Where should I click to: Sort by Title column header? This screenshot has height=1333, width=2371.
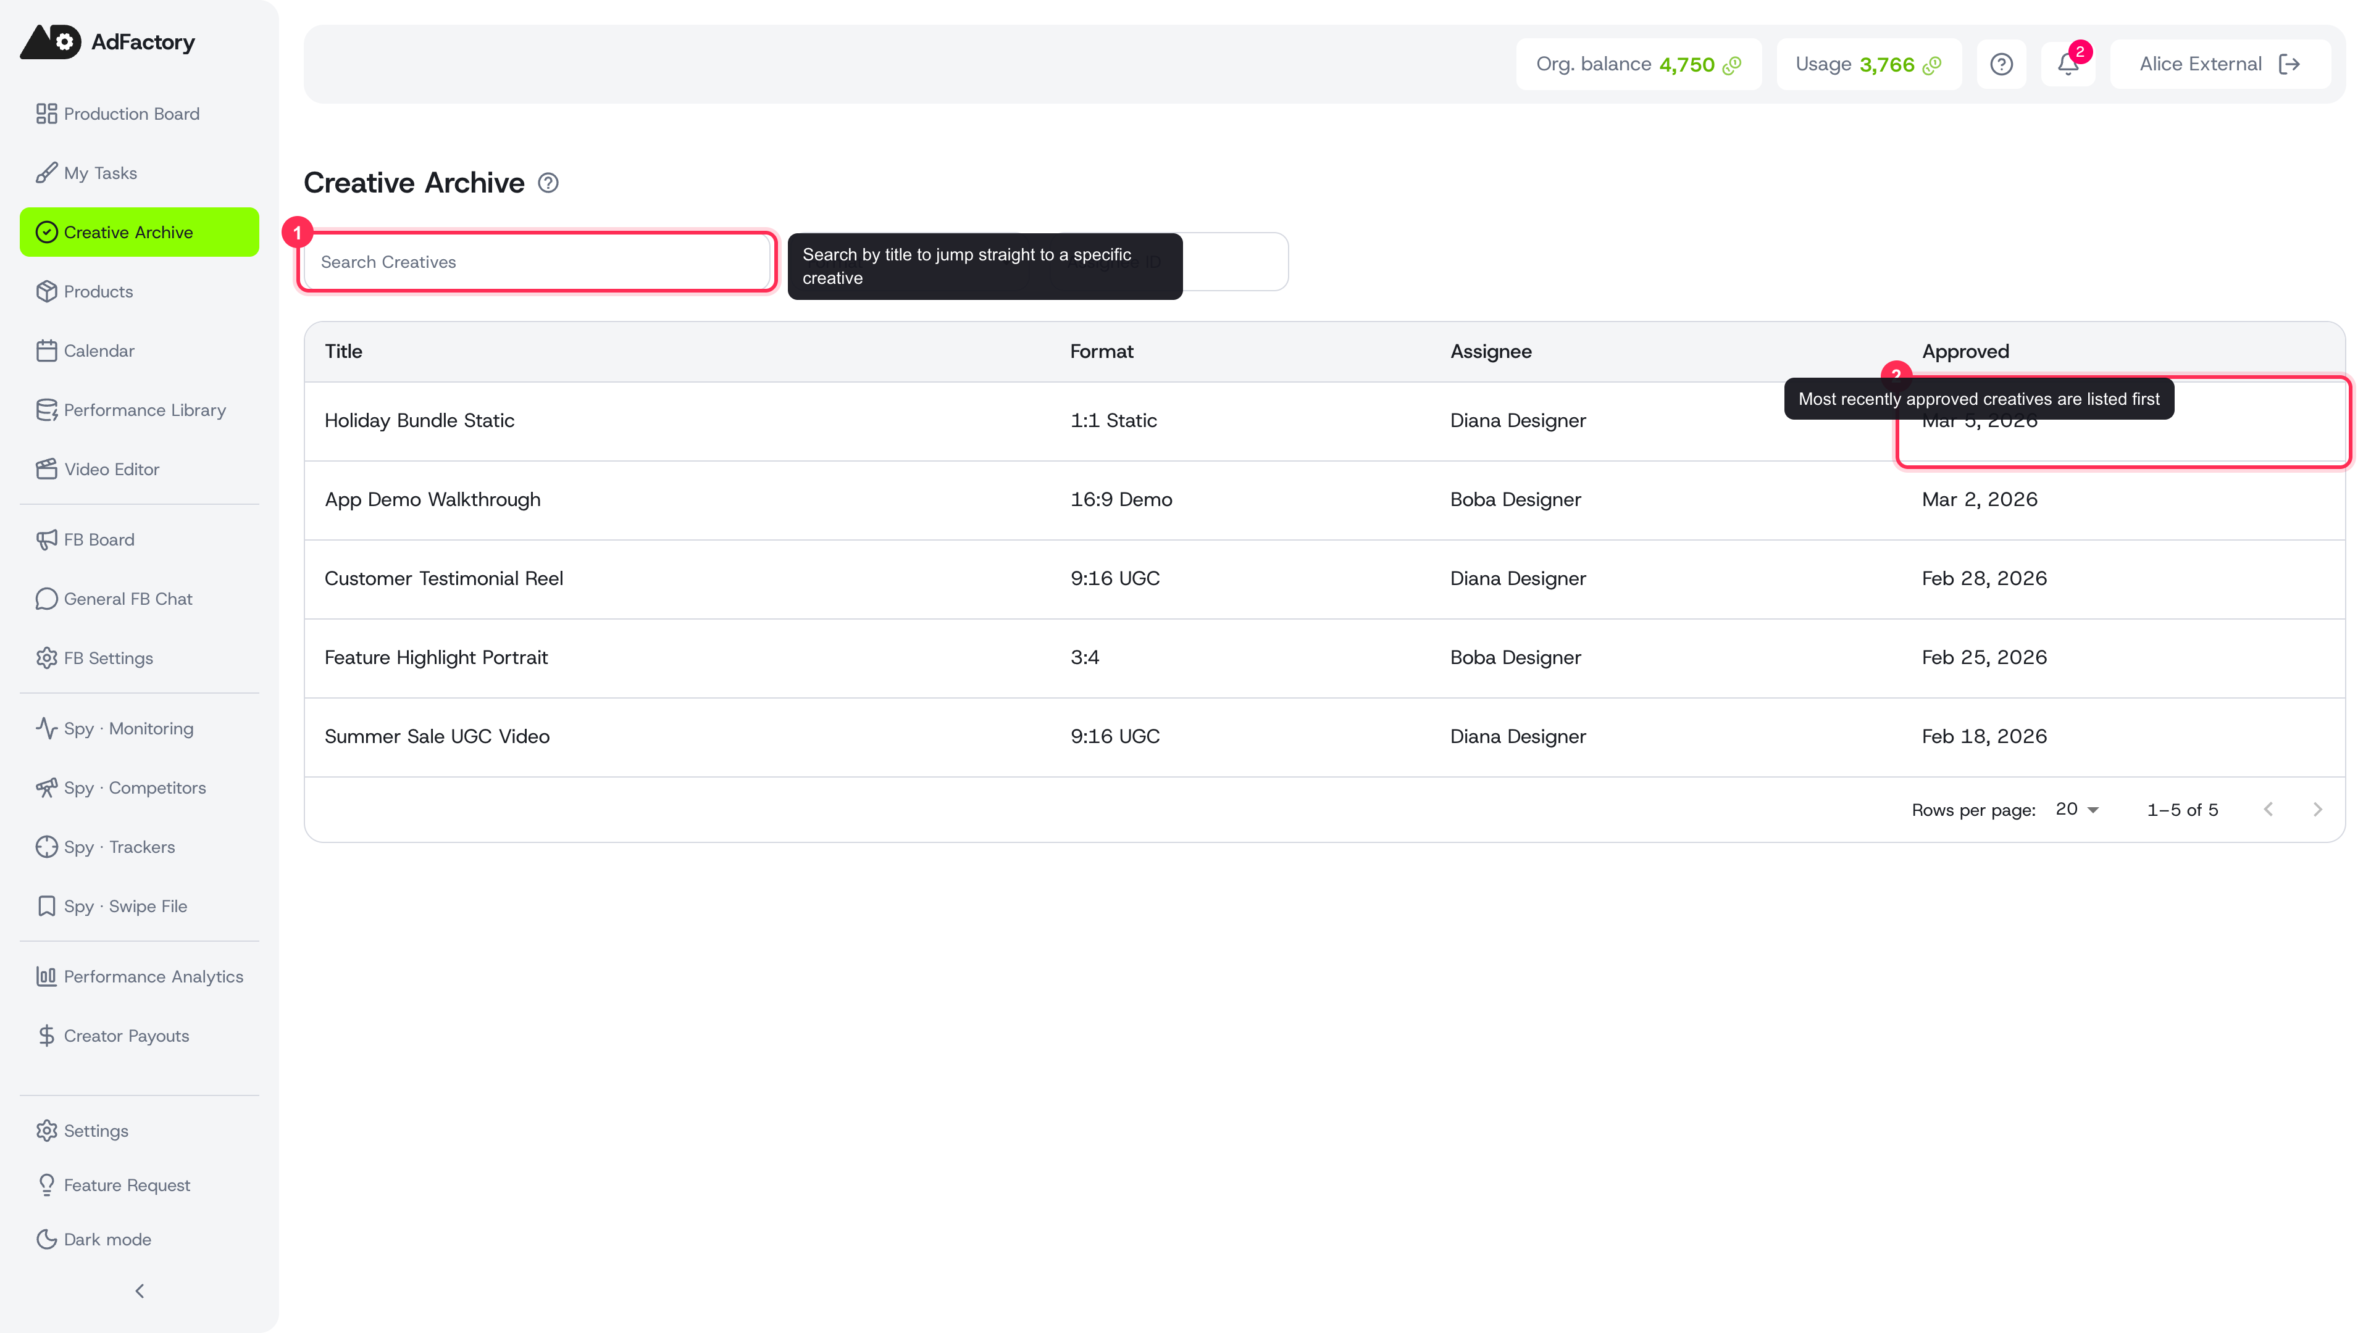343,351
